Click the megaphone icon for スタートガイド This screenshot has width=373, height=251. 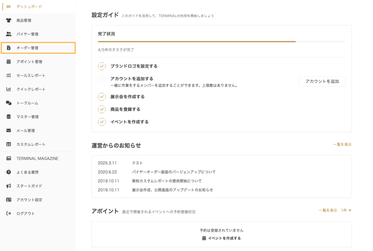(9, 186)
